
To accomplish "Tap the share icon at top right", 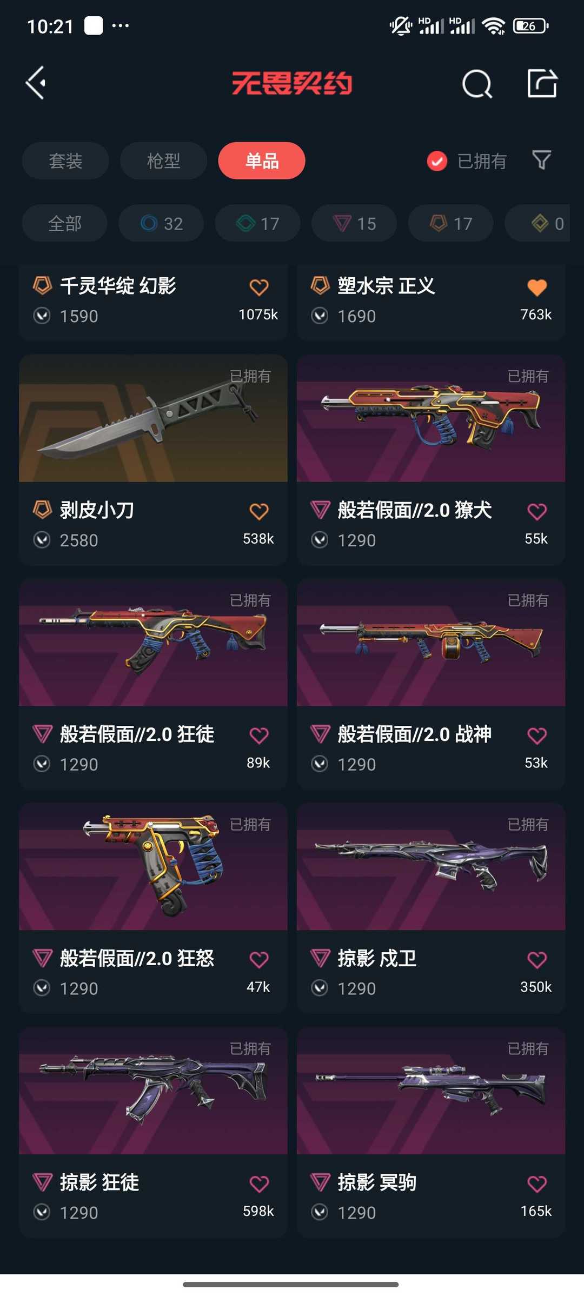I will coord(542,83).
